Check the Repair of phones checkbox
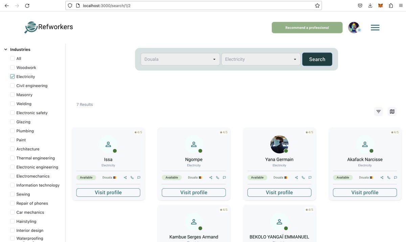The width and height of the screenshot is (406, 242). (13, 203)
